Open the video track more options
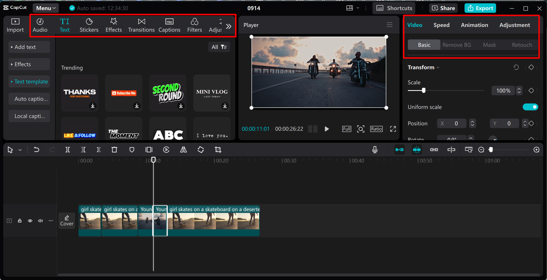 [x=50, y=221]
